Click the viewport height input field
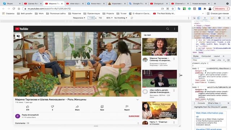This screenshot has height=130, width=231. point(100,18)
